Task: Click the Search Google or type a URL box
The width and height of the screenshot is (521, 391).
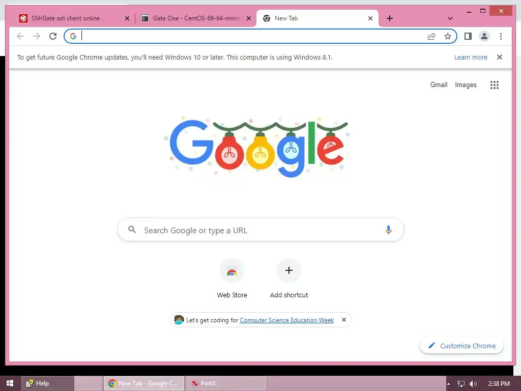Action: pos(260,230)
